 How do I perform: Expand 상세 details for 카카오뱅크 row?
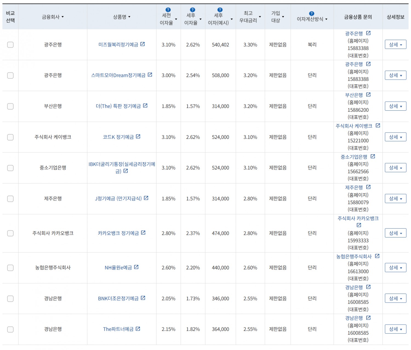(396, 233)
